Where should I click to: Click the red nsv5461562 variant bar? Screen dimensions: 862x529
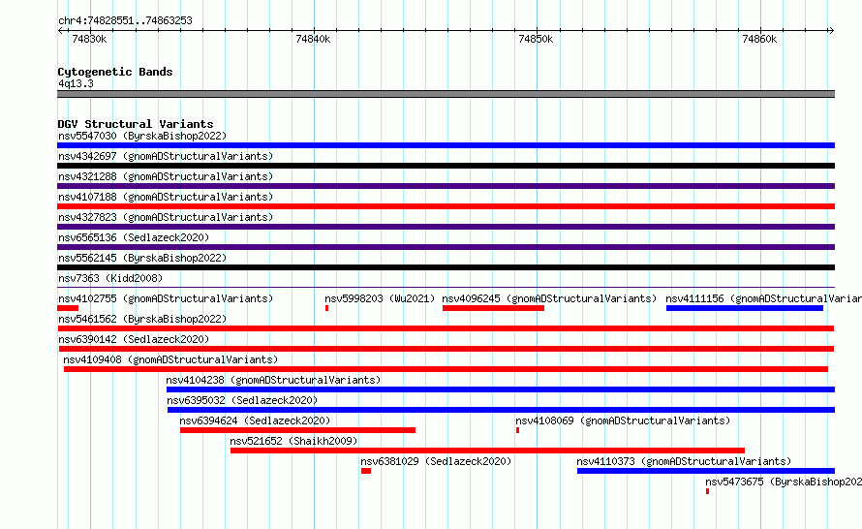coord(446,328)
